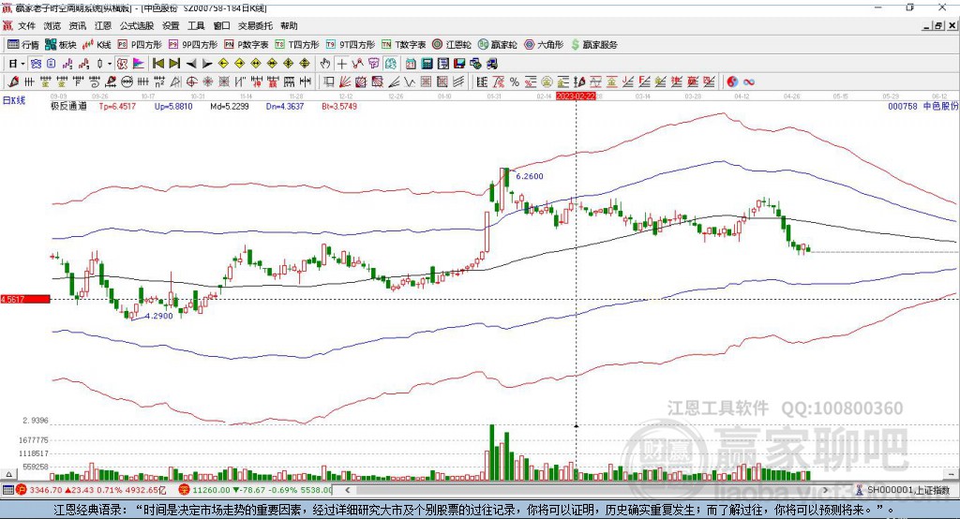Open the 工具 menu
Image resolution: width=960 pixels, height=519 pixels.
tap(196, 25)
